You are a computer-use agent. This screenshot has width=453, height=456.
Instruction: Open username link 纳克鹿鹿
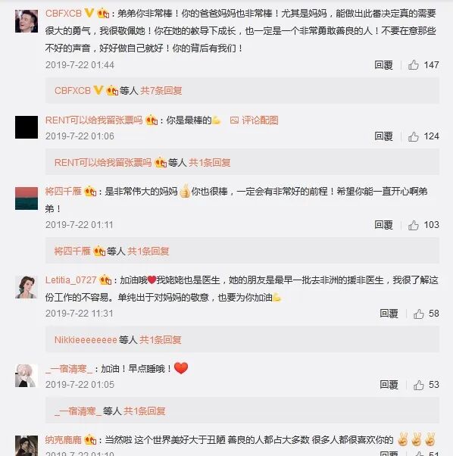[x=64, y=440]
